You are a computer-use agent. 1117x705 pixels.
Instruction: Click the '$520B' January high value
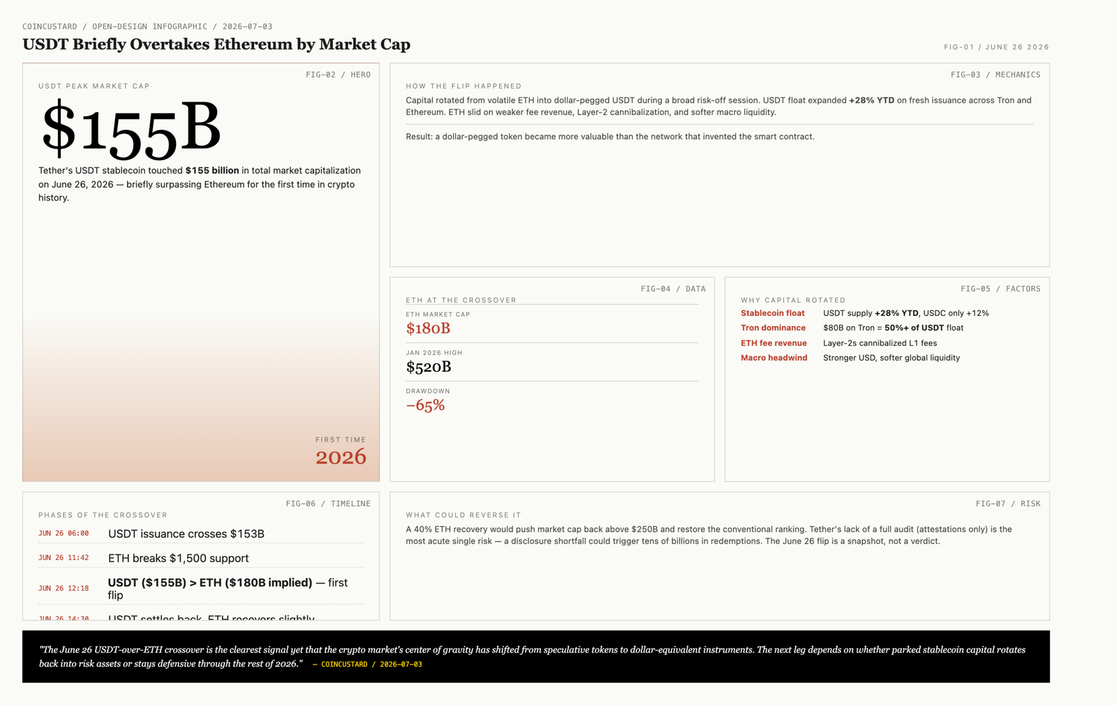tap(429, 367)
